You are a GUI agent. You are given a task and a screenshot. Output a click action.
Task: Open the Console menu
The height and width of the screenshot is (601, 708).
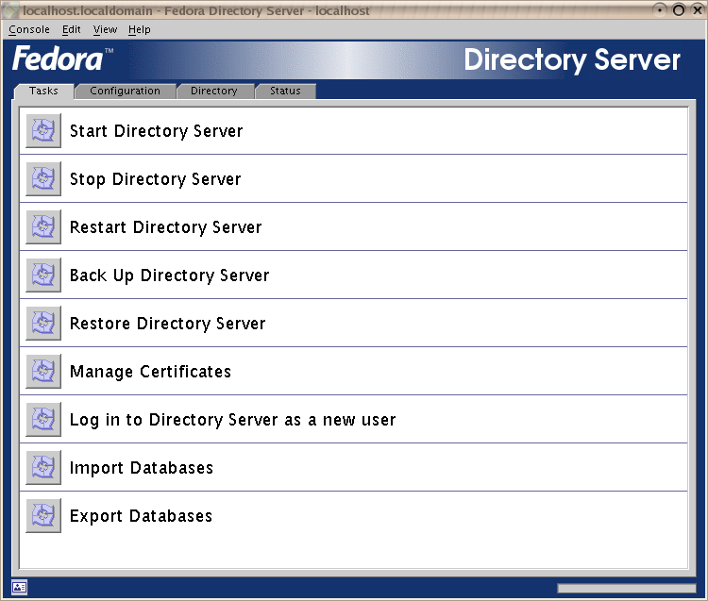29,30
